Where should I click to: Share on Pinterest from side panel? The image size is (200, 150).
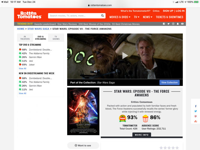[x=196, y=116]
